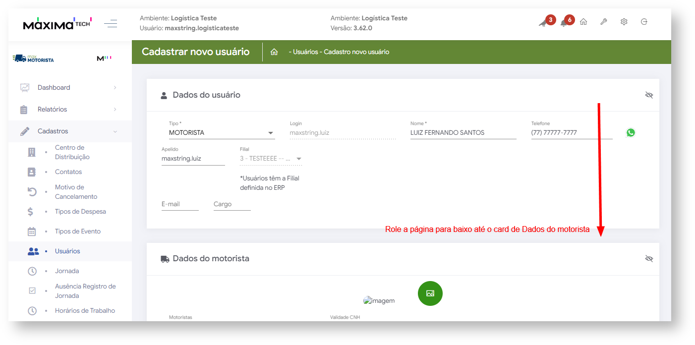Click the Ausência Registro de Jornada checkbox icon

pyautogui.click(x=32, y=291)
